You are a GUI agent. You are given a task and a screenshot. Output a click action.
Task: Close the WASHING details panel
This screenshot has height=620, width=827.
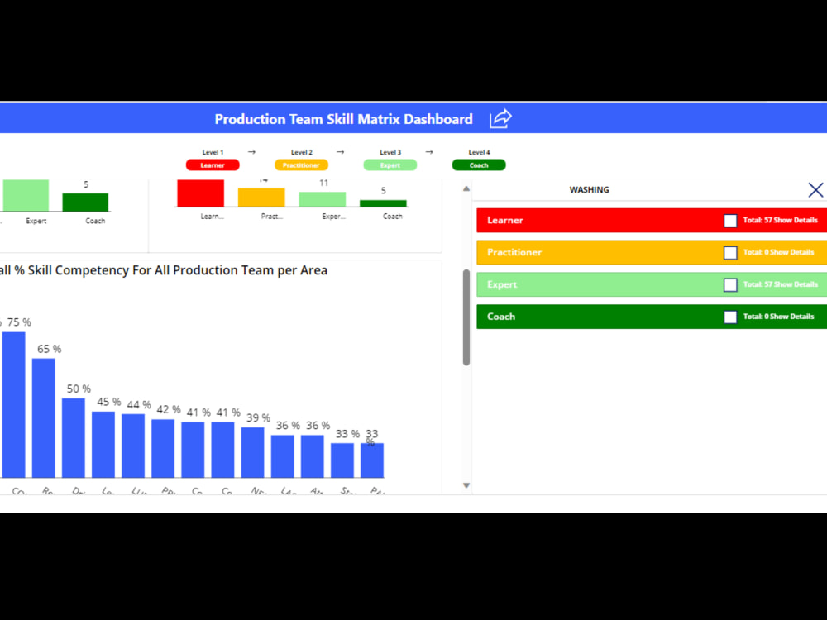click(815, 189)
